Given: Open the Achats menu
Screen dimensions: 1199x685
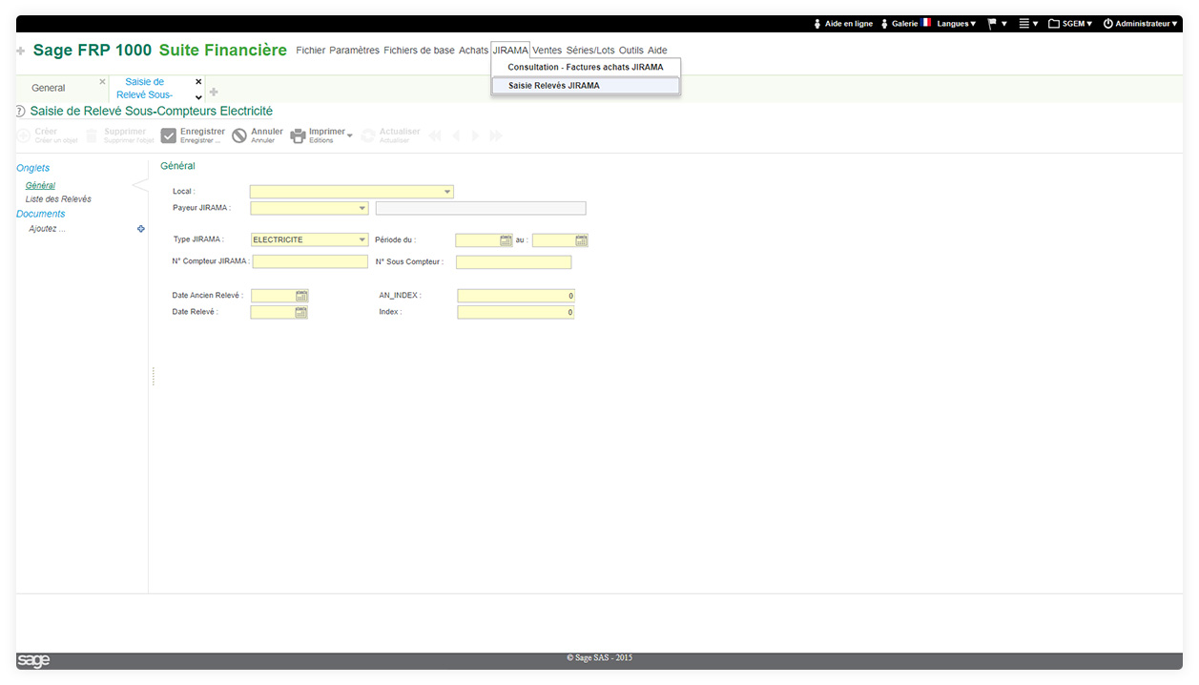Looking at the screenshot, I should pyautogui.click(x=473, y=51).
